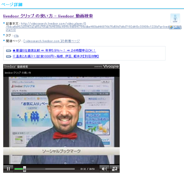Viewport: 184px width, 175px height.
Task: Click the PR badge beside the 年率5.9% ad
Action: click(x=9, y=51)
